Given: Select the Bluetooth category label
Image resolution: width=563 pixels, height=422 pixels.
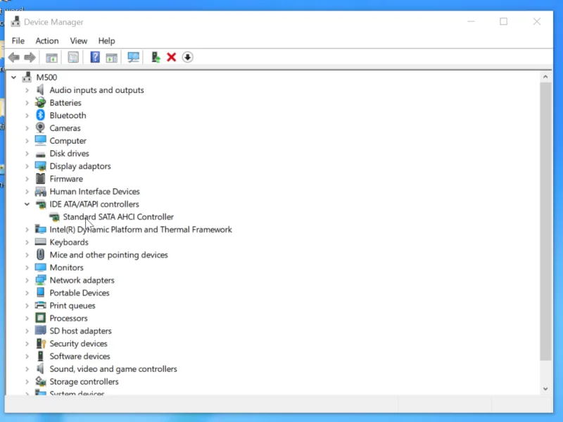Looking at the screenshot, I should click(68, 116).
